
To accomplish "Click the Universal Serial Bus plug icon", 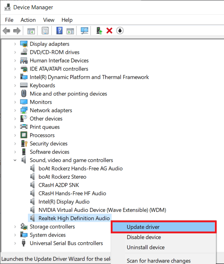I will pos(24,243).
